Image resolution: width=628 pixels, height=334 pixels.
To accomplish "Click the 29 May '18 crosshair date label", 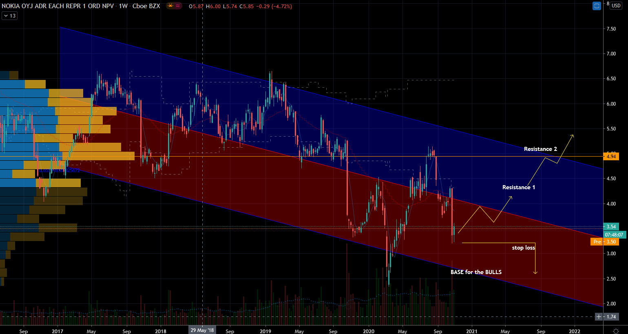I will [202, 330].
